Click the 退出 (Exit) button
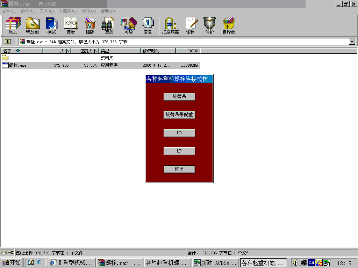This screenshot has height=268, width=358. coord(179,169)
